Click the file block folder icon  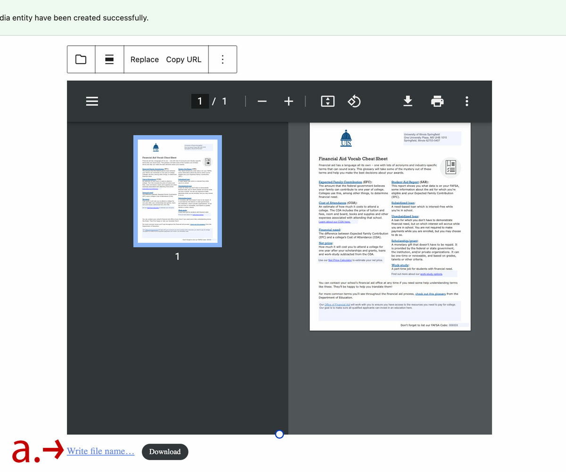pos(81,59)
